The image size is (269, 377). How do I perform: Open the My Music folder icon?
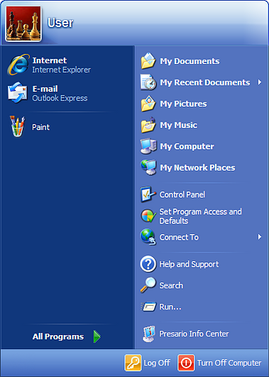tap(148, 124)
